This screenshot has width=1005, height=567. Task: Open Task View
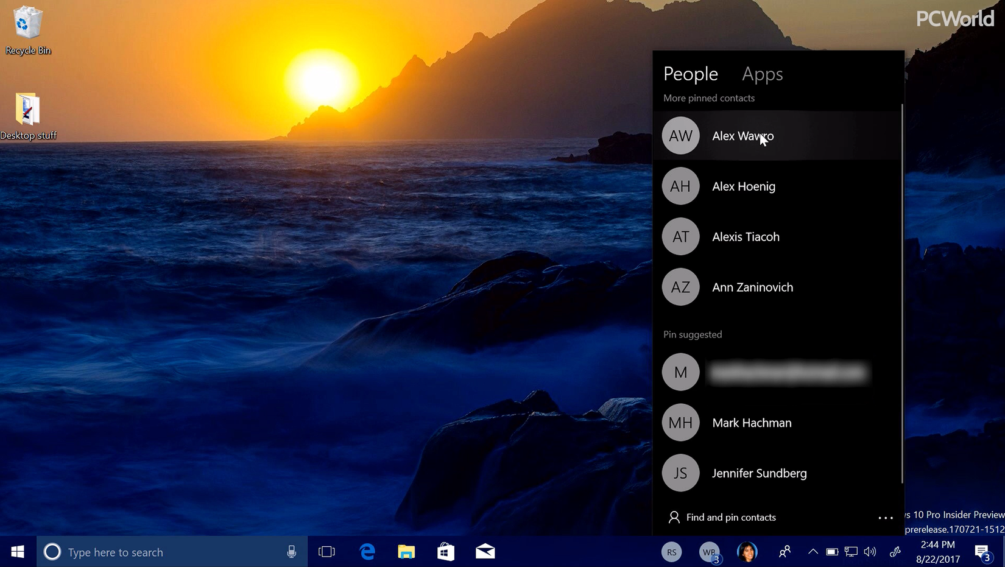pyautogui.click(x=327, y=552)
